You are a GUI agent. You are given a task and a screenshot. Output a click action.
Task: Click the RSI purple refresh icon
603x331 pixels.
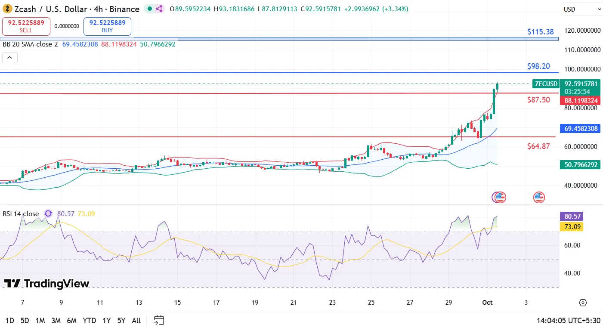coord(48,214)
